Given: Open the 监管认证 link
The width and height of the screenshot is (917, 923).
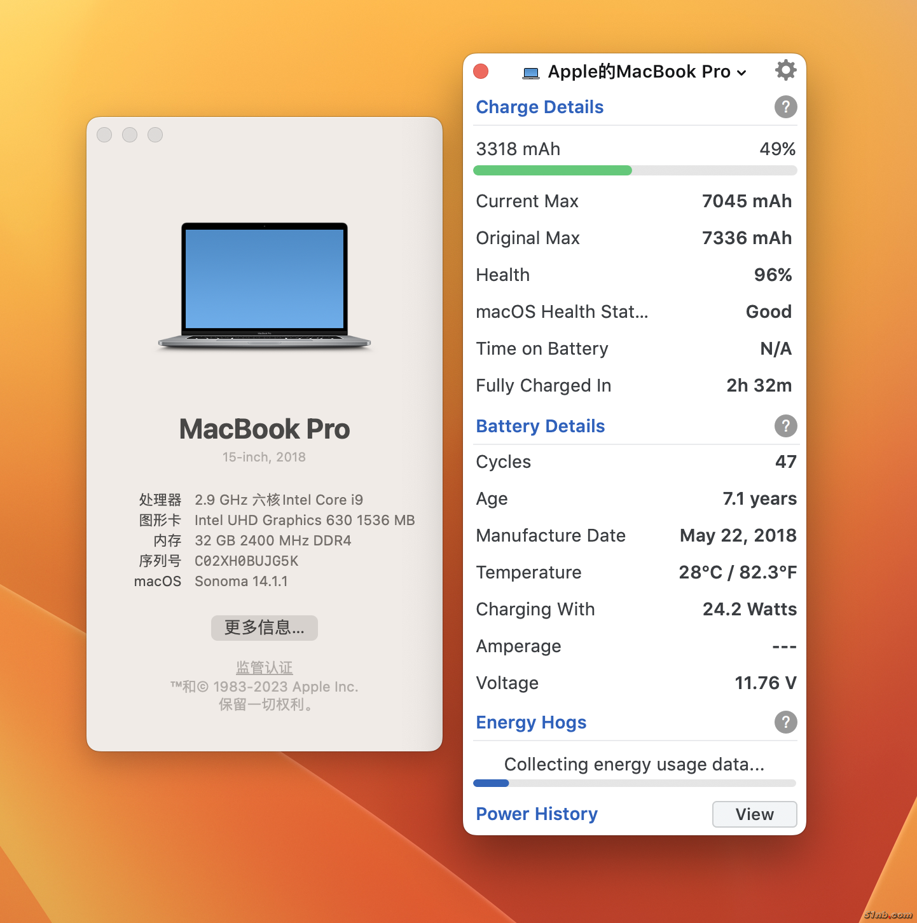Looking at the screenshot, I should pos(265,667).
